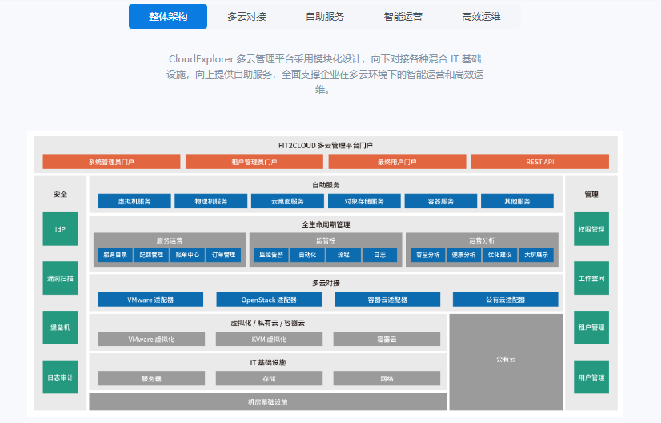This screenshot has height=423, width=661.
Task: Click the 虚拟化 / 私有云 / 容器云 heading
Action: [268, 323]
